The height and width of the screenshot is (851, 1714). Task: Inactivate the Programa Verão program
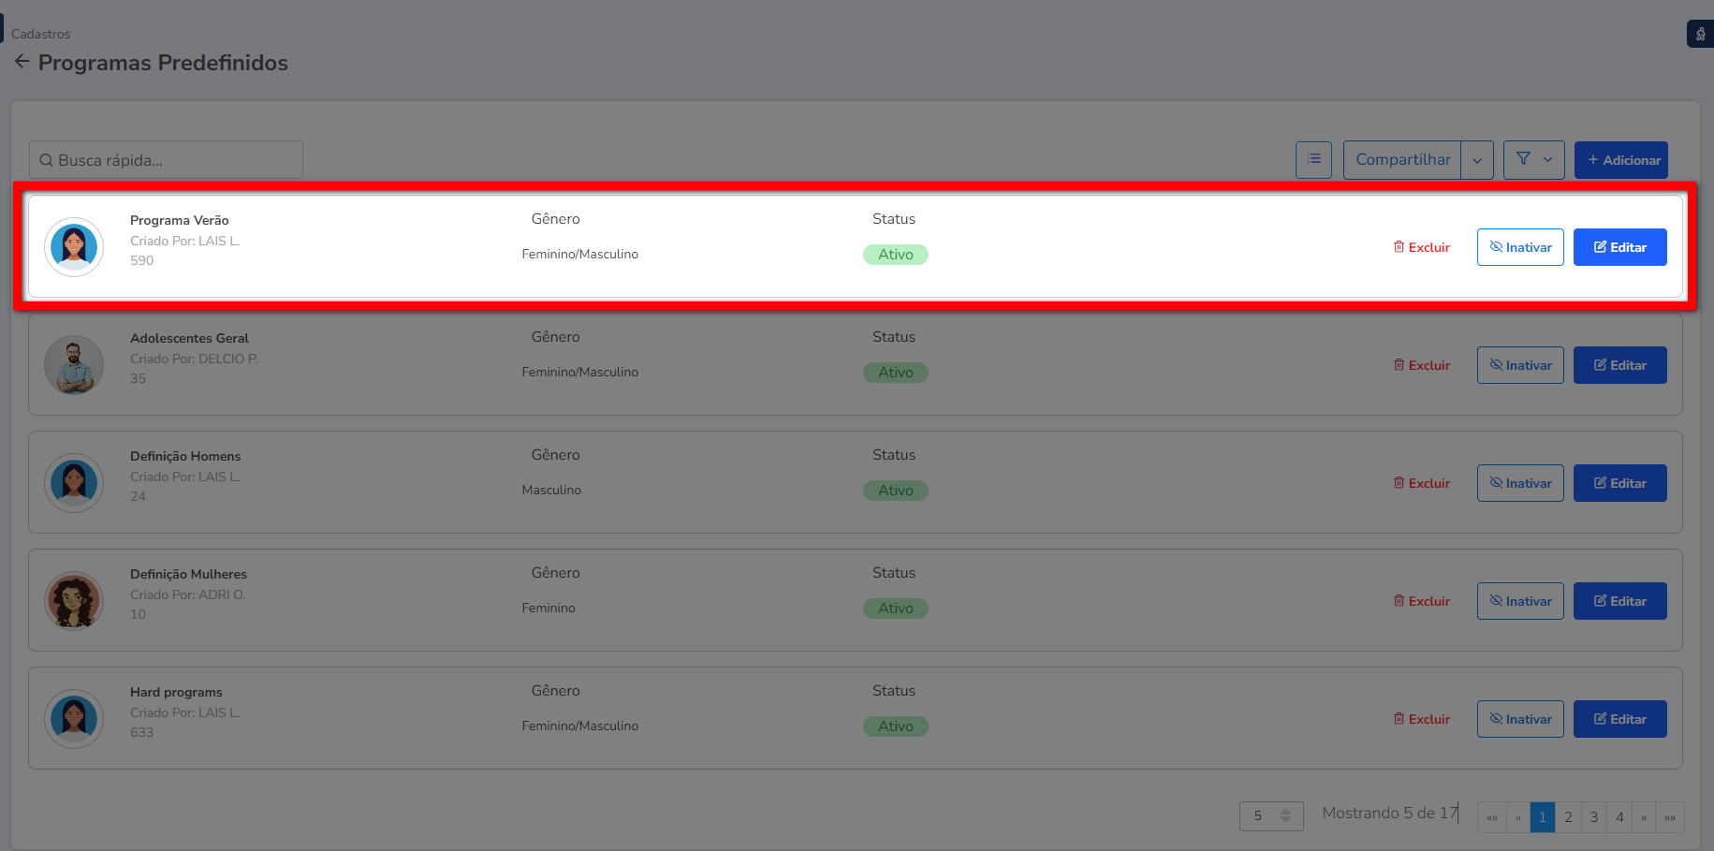click(x=1520, y=247)
